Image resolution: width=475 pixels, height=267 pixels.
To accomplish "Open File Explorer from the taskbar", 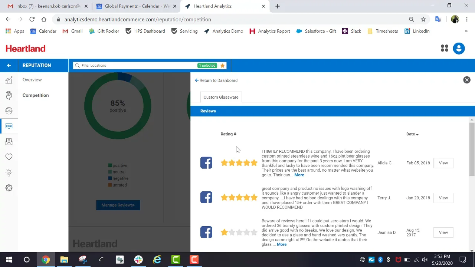I will point(64,260).
